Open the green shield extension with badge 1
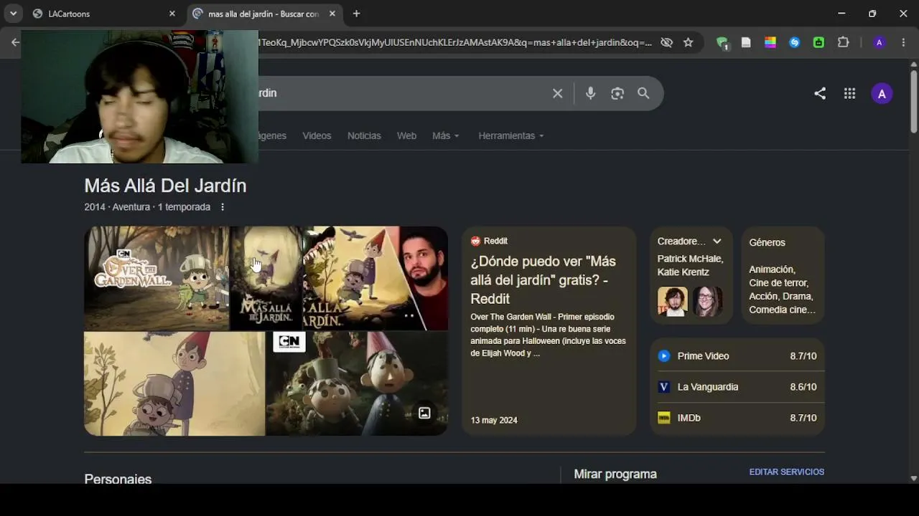919x516 pixels. [x=723, y=43]
